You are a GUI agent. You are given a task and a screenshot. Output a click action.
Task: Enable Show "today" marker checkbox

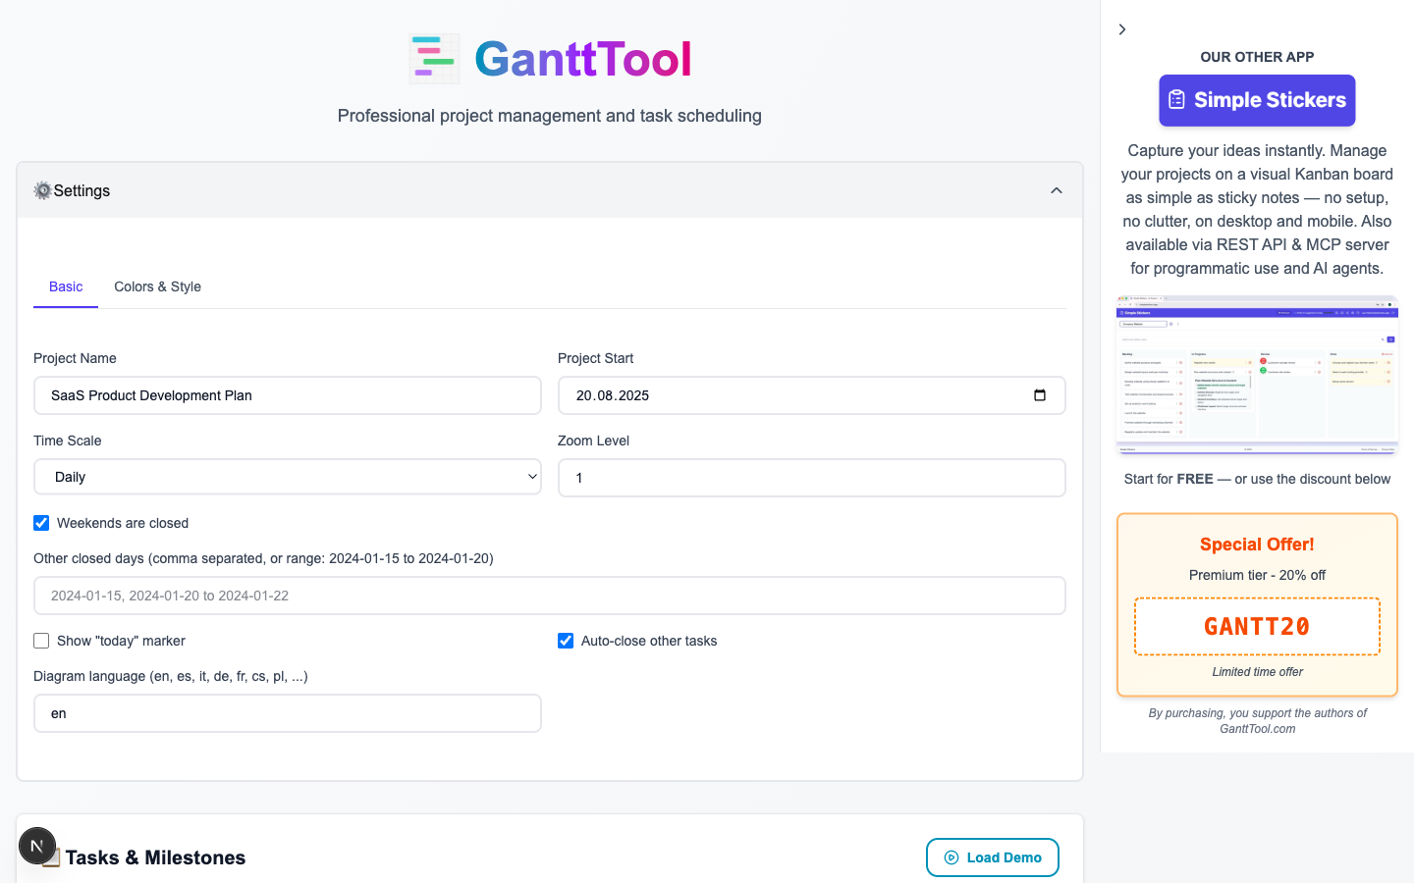coord(41,641)
